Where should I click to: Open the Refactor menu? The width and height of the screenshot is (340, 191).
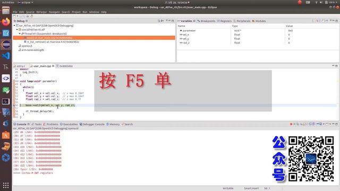[x=41, y=12]
